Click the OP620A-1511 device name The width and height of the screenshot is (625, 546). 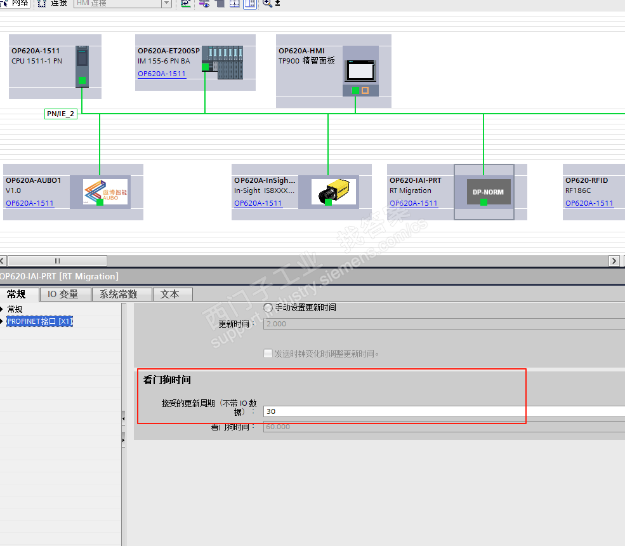point(36,51)
